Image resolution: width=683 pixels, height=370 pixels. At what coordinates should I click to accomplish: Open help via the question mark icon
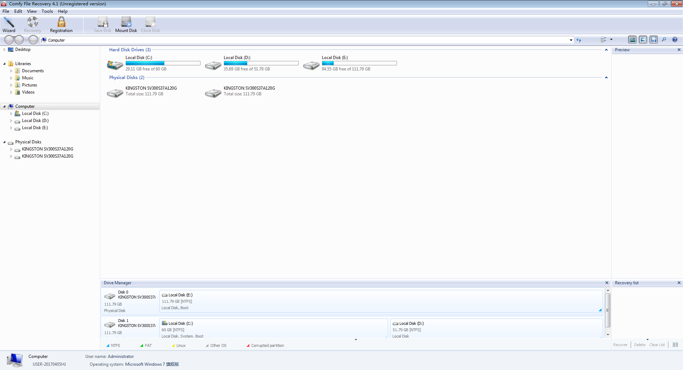[x=674, y=40]
